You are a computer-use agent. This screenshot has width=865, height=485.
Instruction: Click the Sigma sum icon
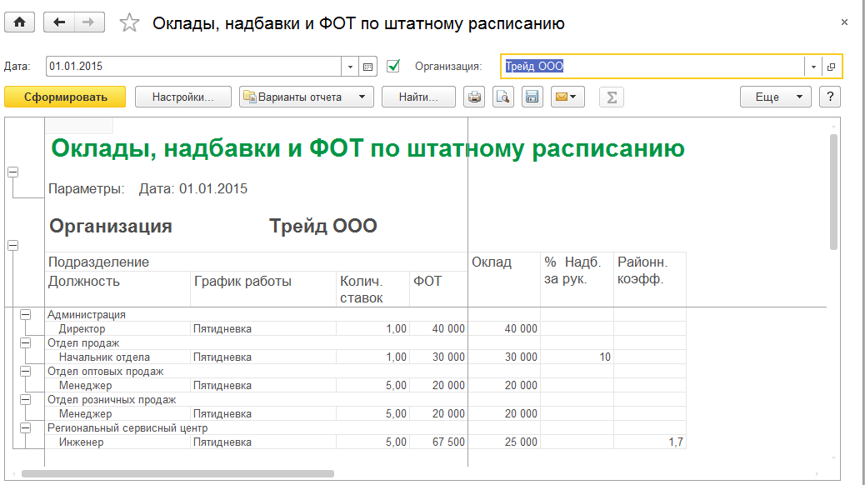tap(612, 97)
